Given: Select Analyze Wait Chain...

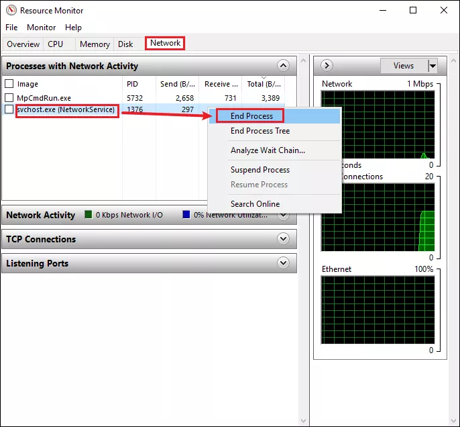Looking at the screenshot, I should pos(268,150).
